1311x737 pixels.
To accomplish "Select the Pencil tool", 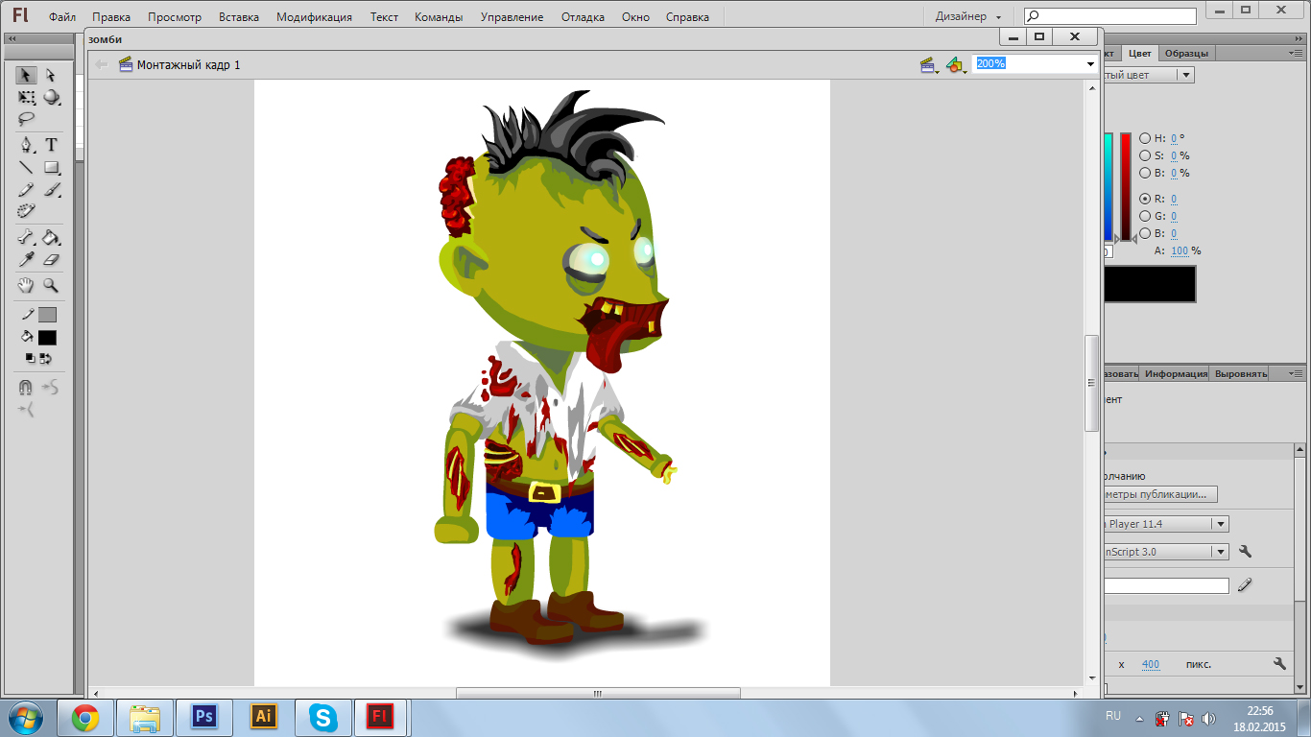I will click(x=27, y=190).
